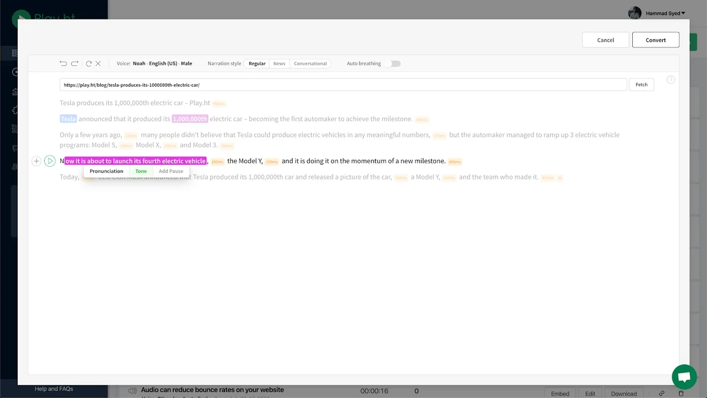
Task: Click 100ms pause tag after 'meaningful numbers,'
Action: 440,135
